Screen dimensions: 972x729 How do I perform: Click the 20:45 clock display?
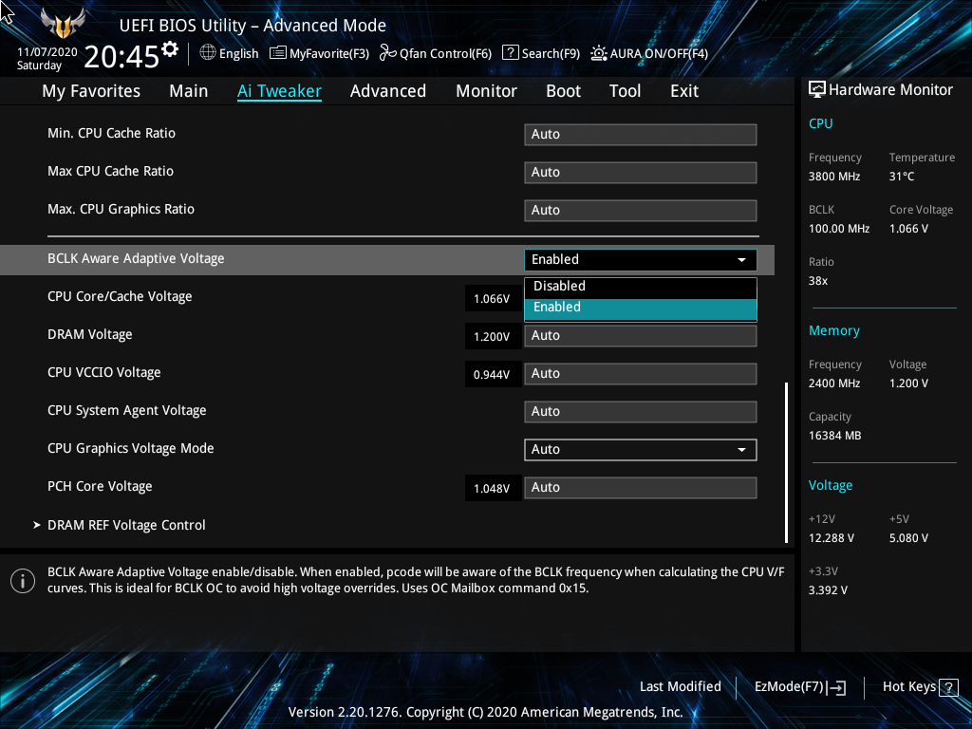[121, 57]
